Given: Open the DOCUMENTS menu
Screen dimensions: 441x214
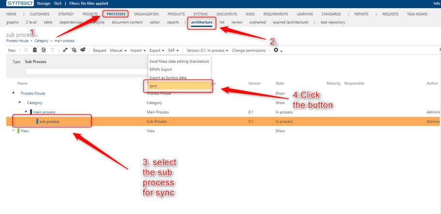Looking at the screenshot, I should (226, 14).
